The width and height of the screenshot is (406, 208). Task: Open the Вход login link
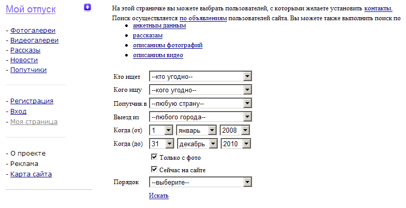[18, 111]
